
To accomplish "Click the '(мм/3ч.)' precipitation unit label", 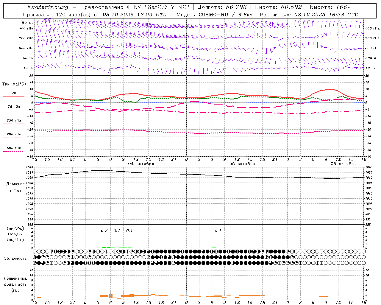I will point(15,228).
